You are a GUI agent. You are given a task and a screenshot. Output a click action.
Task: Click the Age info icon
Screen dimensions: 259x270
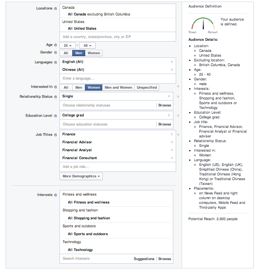coord(56,45)
